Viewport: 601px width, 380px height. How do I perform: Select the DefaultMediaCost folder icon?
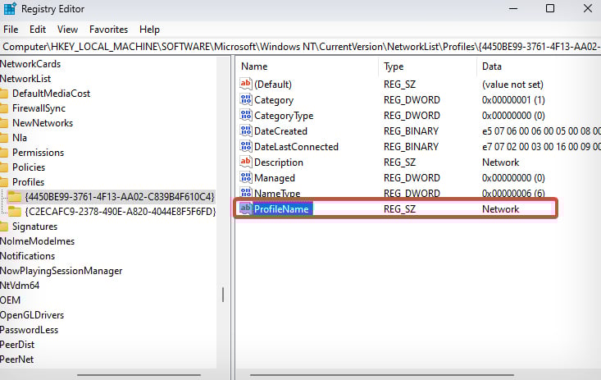pyautogui.click(x=4, y=94)
